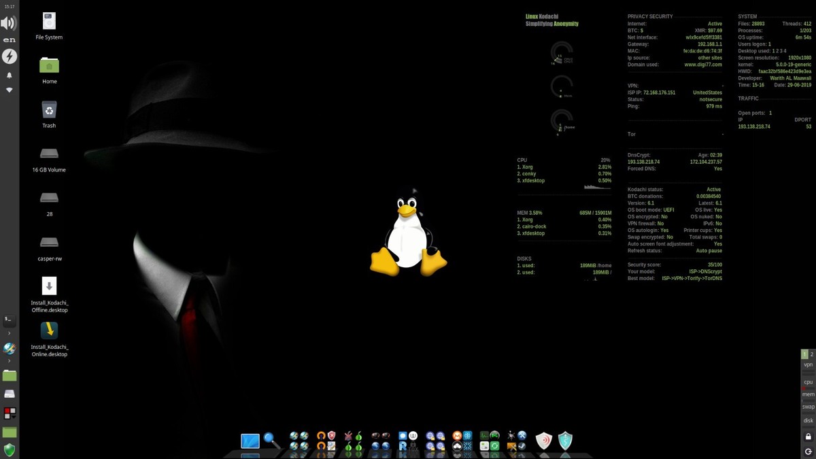Click the 'en' keyboard layout indicator
This screenshot has height=459, width=816.
click(x=10, y=40)
